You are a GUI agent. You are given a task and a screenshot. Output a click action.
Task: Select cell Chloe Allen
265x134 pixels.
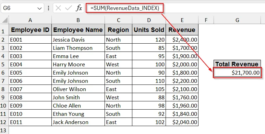tap(78, 105)
